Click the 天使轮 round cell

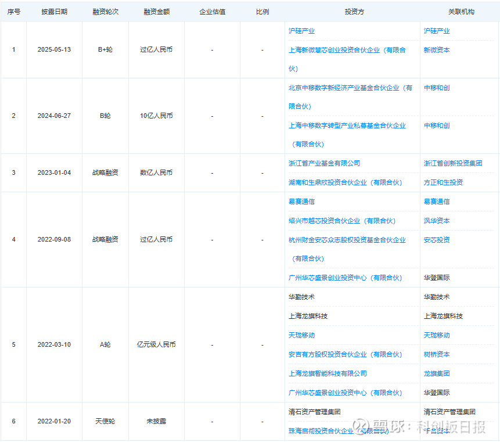click(x=105, y=421)
